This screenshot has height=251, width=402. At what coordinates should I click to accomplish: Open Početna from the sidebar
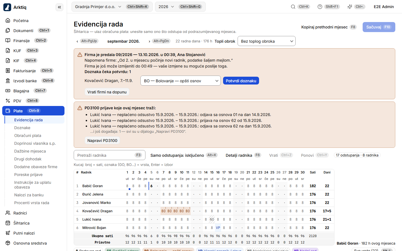33,21
